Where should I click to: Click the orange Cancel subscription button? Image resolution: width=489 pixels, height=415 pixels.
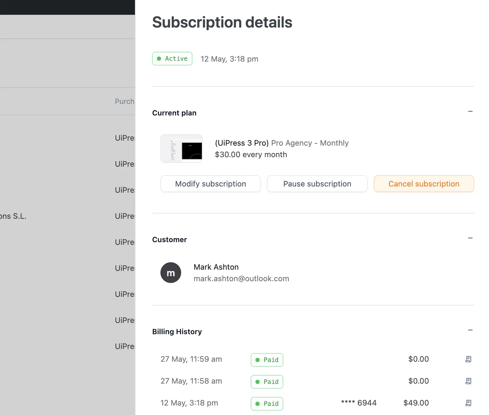click(x=424, y=184)
